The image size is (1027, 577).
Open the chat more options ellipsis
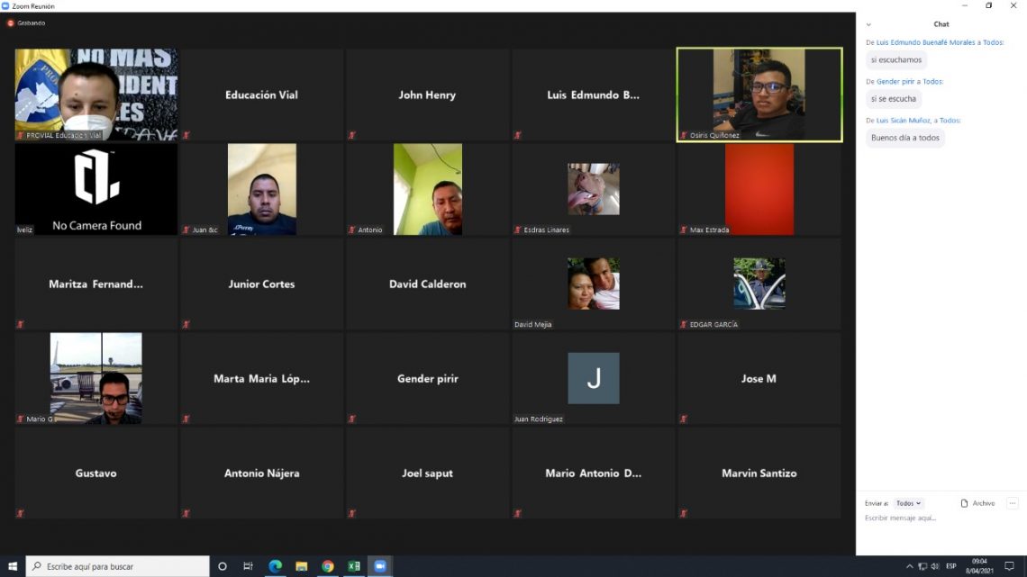point(1013,503)
